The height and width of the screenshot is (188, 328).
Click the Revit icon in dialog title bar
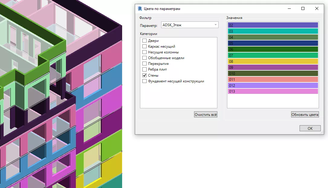(x=140, y=9)
